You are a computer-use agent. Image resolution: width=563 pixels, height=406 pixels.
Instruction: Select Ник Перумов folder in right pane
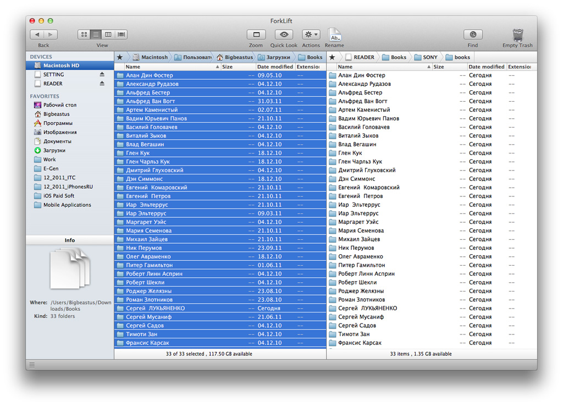[356, 248]
